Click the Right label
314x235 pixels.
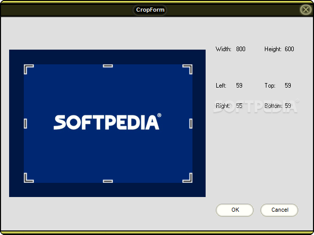tap(223, 106)
